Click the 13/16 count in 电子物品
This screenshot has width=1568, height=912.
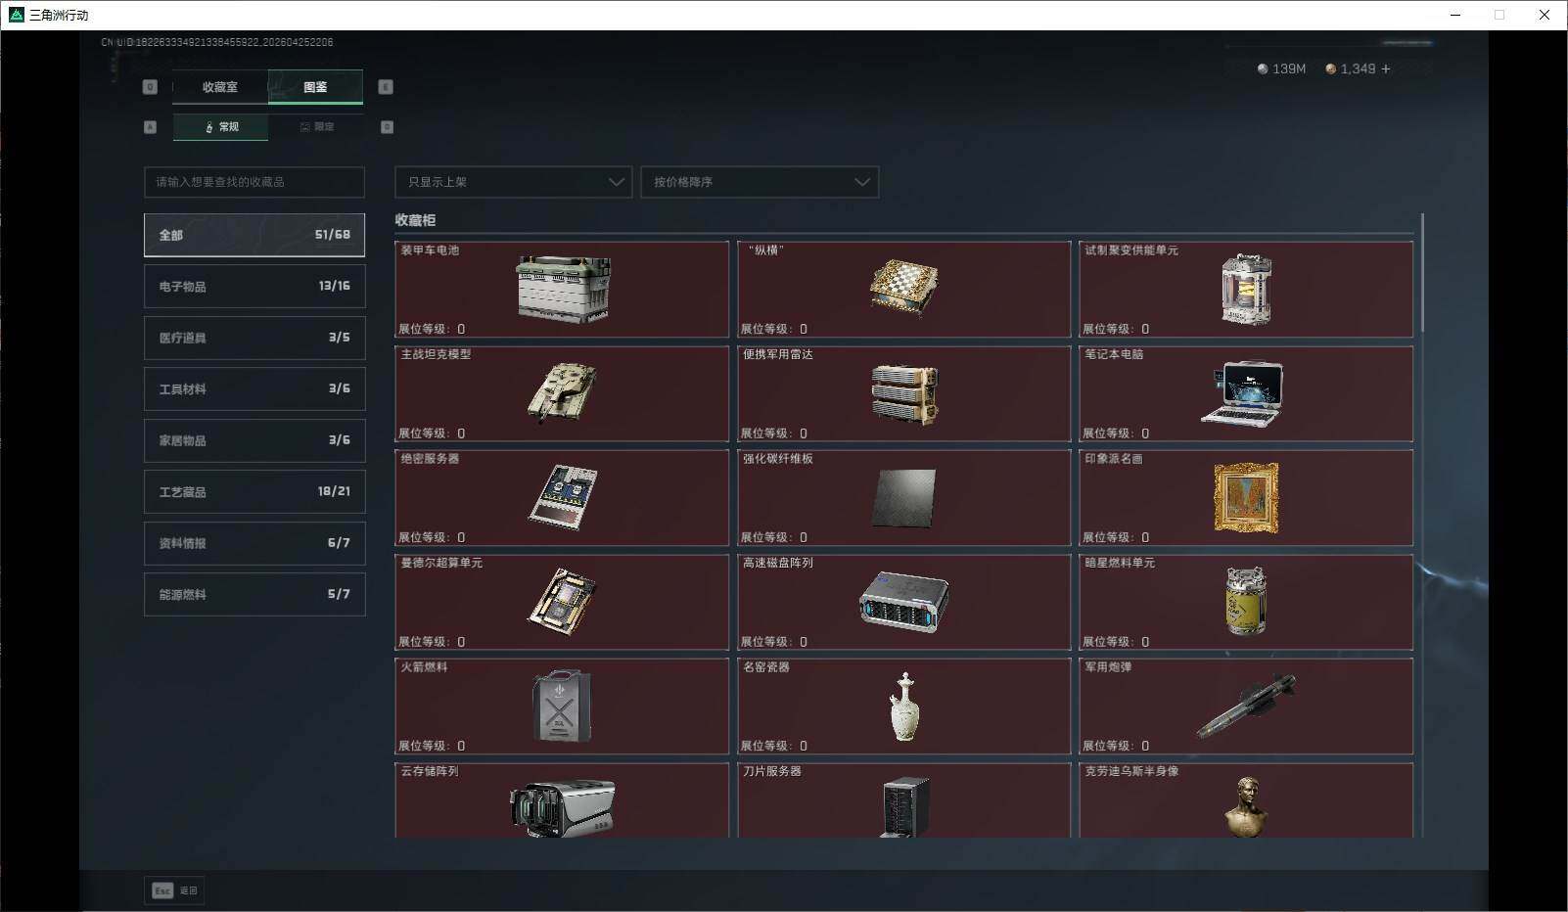(334, 286)
